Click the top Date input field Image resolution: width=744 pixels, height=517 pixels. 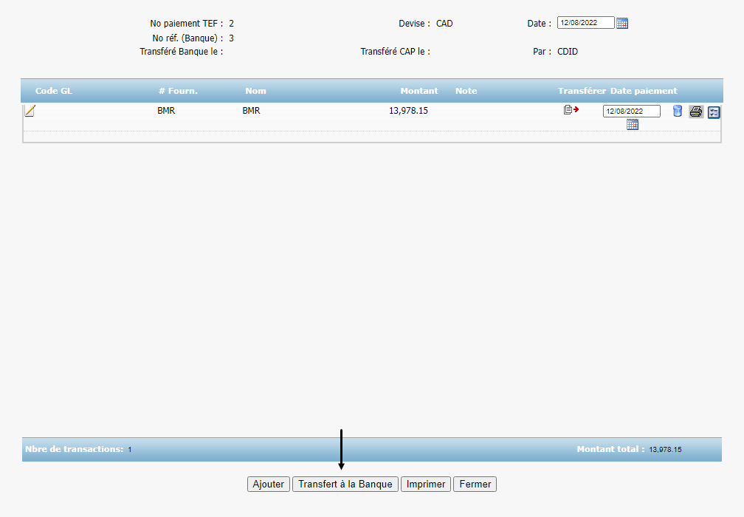click(x=585, y=23)
